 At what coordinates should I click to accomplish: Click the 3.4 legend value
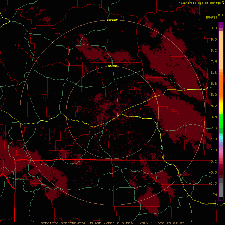coord(214,117)
